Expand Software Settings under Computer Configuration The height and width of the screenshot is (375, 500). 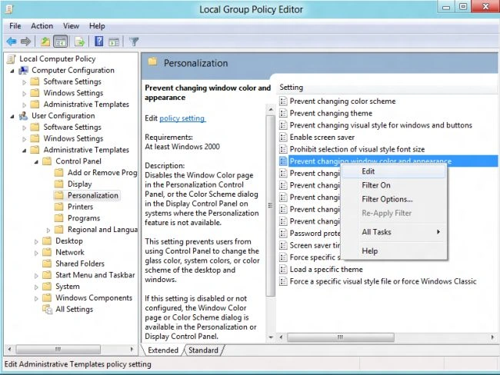[x=25, y=82]
